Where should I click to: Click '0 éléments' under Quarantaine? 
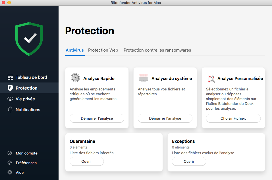tap(78, 147)
